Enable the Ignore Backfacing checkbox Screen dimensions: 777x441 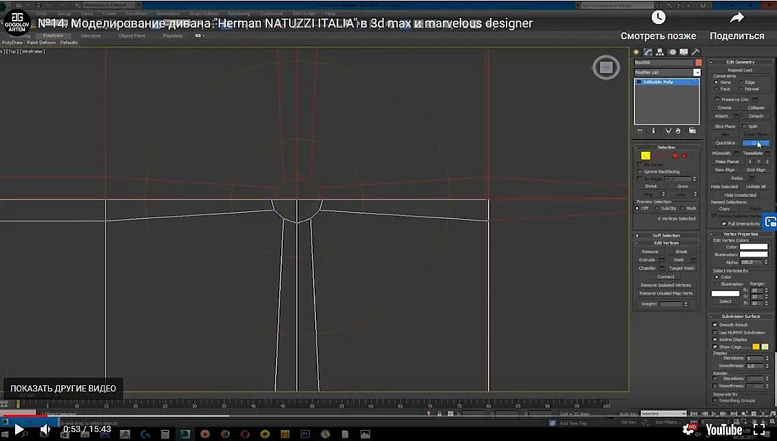[x=640, y=171]
